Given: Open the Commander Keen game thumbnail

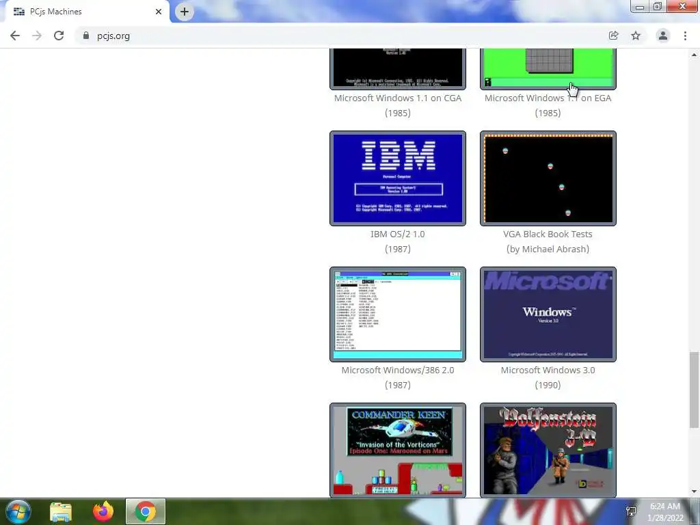Looking at the screenshot, I should (x=398, y=450).
